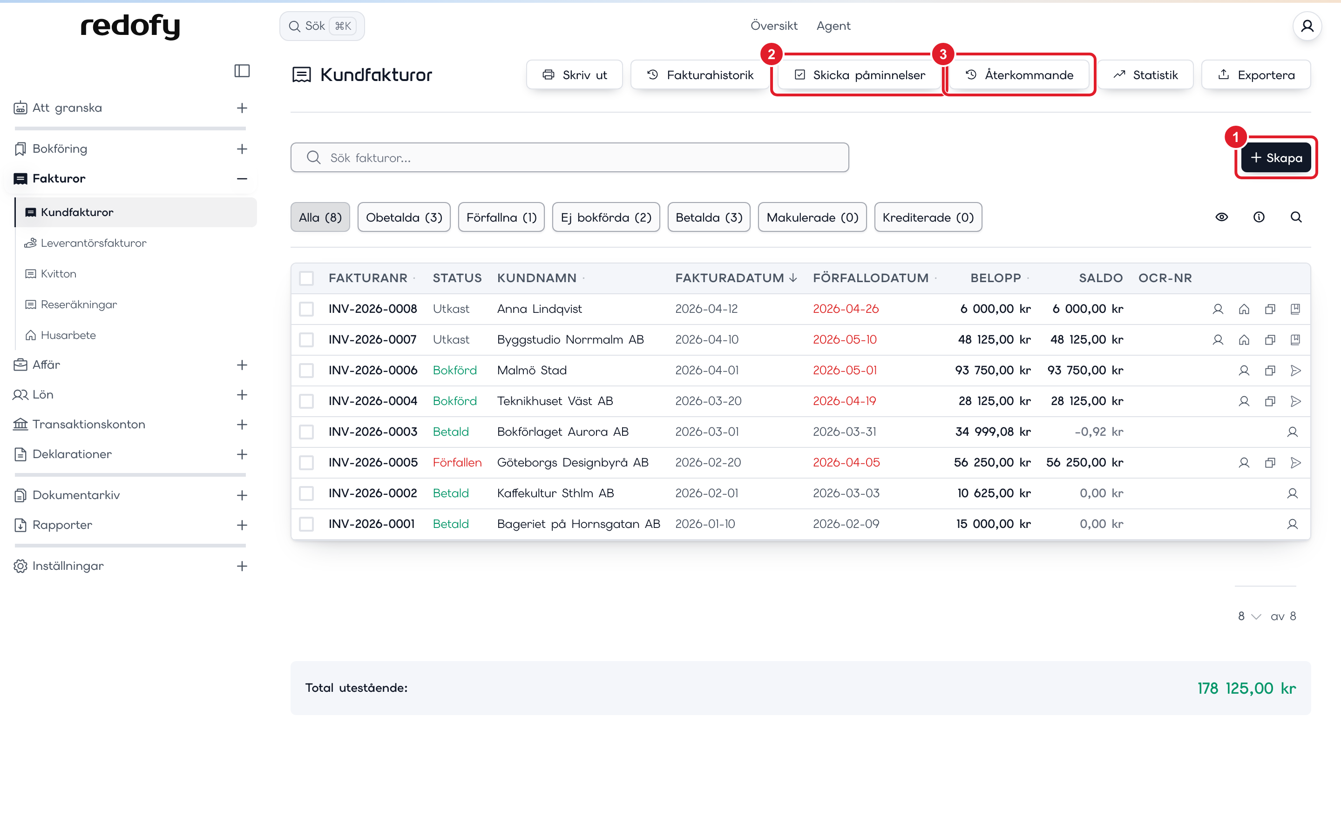
Task: Expand the Inställningar section
Action: point(242,567)
